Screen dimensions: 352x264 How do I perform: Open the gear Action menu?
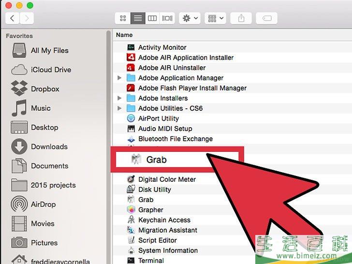[x=190, y=18]
